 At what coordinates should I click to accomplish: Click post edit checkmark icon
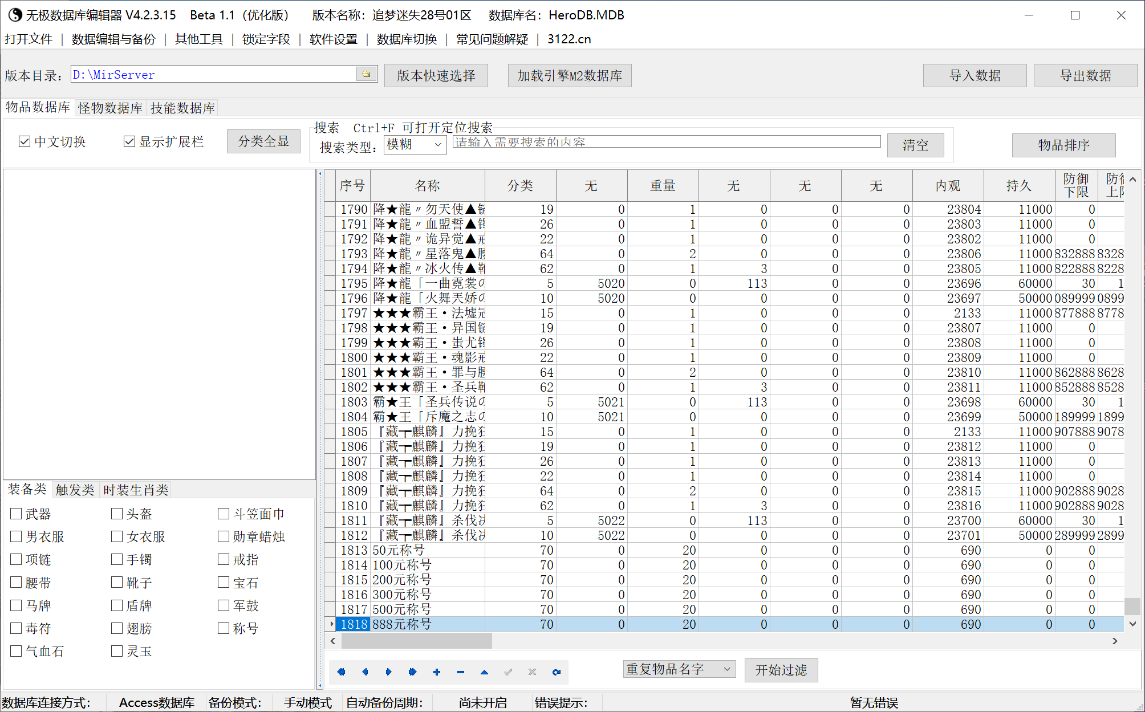pyautogui.click(x=508, y=672)
